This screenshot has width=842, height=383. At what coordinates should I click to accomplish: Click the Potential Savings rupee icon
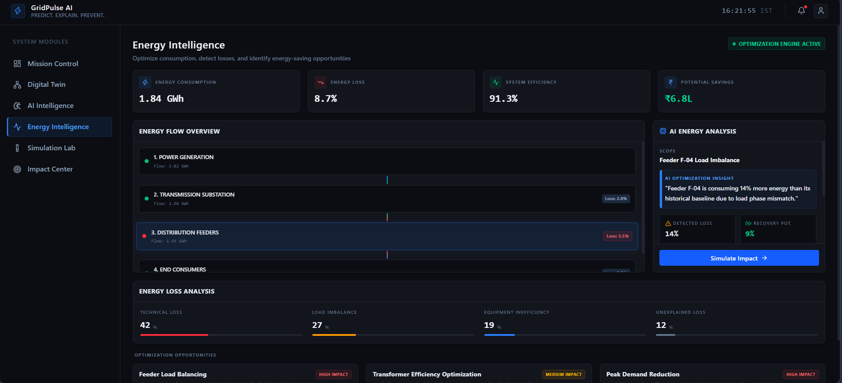(671, 82)
